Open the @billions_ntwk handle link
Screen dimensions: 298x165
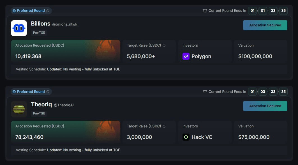pos(64,24)
